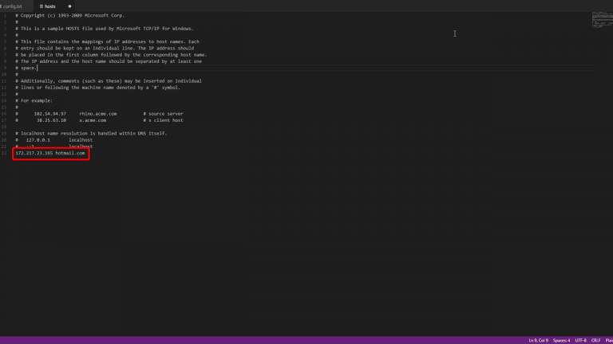
Task: Switch to the config.txt editor tab
Action: (x=12, y=6)
